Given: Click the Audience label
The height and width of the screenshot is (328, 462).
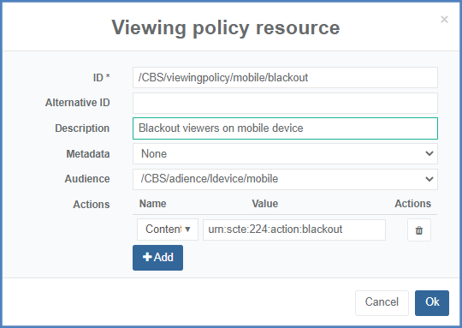Looking at the screenshot, I should 87,179.
